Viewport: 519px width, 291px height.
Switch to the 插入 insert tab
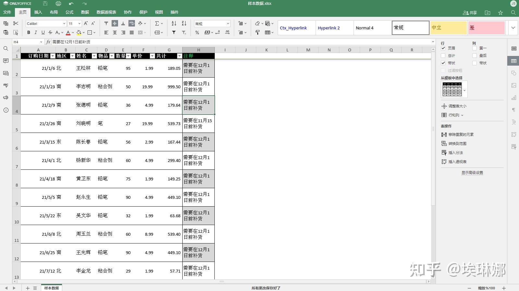click(x=38, y=12)
